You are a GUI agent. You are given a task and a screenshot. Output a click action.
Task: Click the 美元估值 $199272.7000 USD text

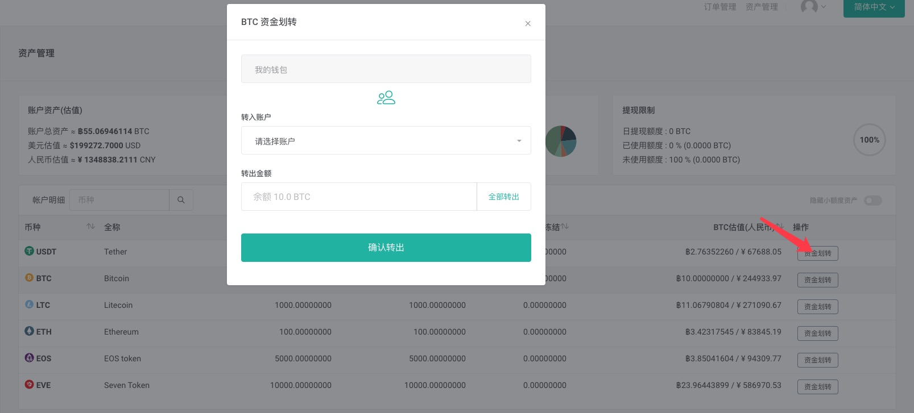coord(84,145)
